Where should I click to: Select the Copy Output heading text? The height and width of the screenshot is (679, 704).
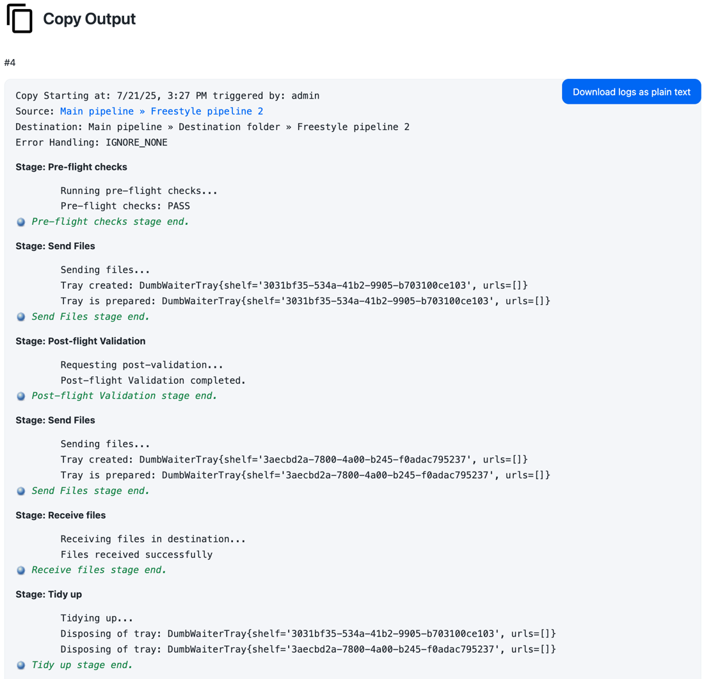pyautogui.click(x=90, y=19)
